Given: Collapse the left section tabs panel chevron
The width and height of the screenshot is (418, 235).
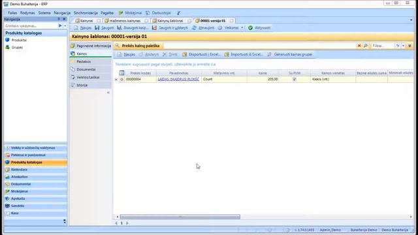Looking at the screenshot, I should point(108,93).
